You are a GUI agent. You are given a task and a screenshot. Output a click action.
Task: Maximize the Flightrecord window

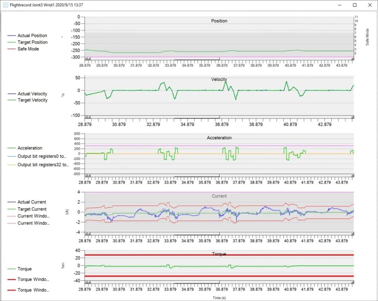coord(355,5)
